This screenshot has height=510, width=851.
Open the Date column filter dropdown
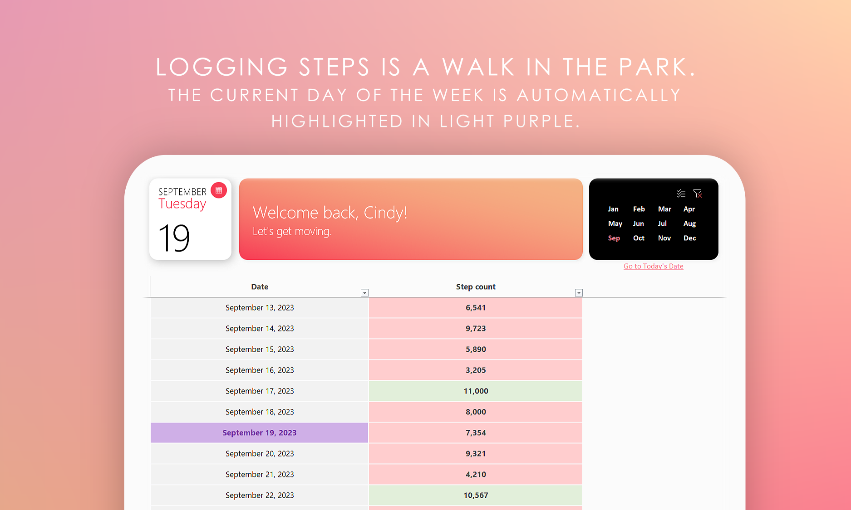click(364, 293)
